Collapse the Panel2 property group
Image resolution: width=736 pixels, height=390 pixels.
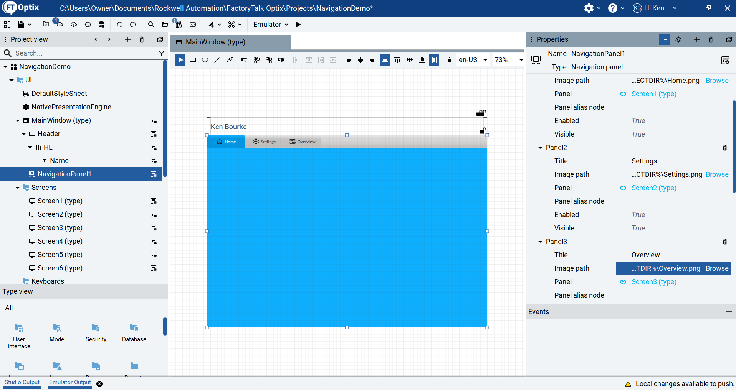540,148
